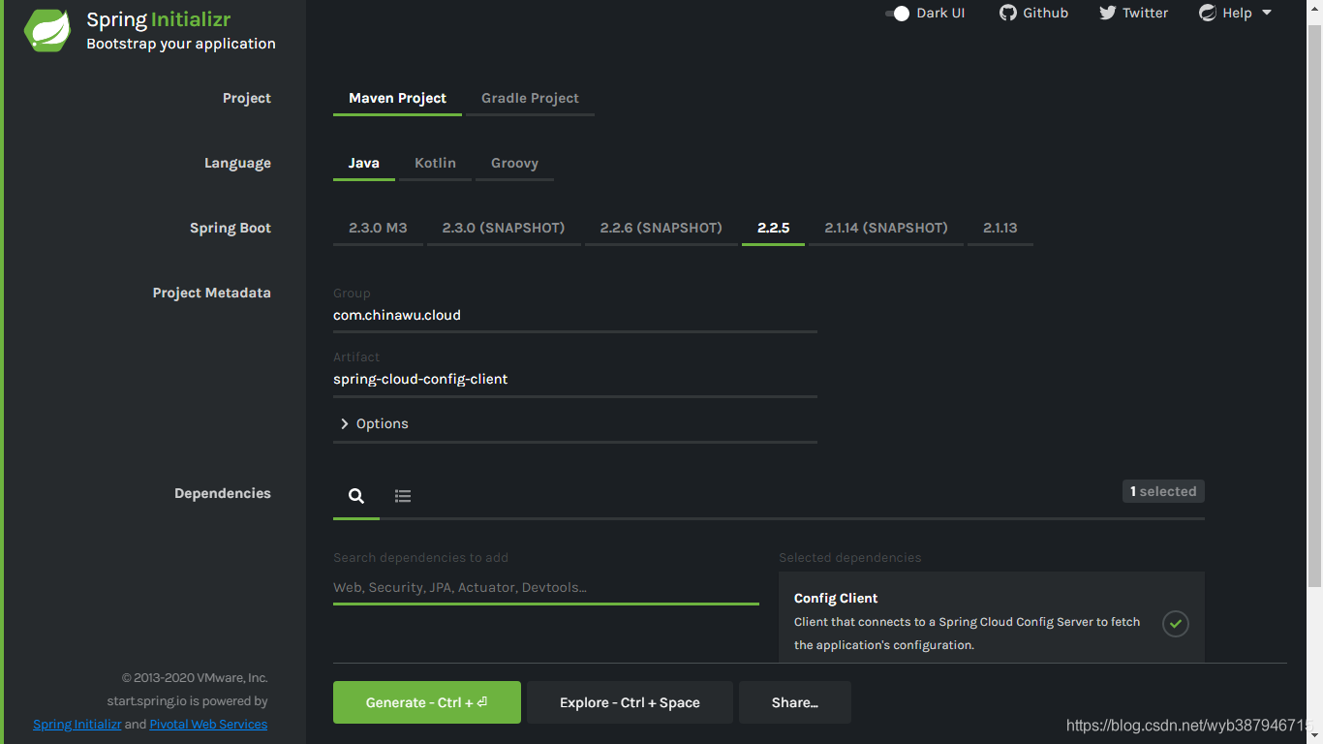The image size is (1323, 744).
Task: Select Maven Project
Action: (x=397, y=98)
